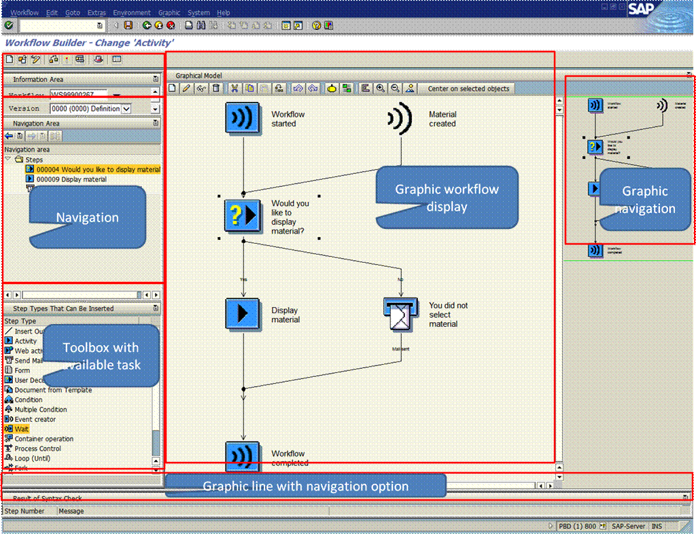Screen dimensions: 696x534
Task: Select the 'Would you like to display material?' node
Action: tap(243, 215)
